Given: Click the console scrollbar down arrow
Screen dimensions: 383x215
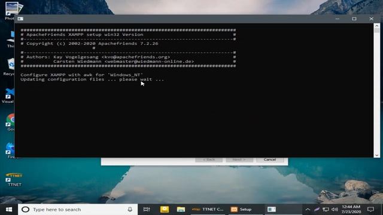Looking at the screenshot, I should point(376,155).
